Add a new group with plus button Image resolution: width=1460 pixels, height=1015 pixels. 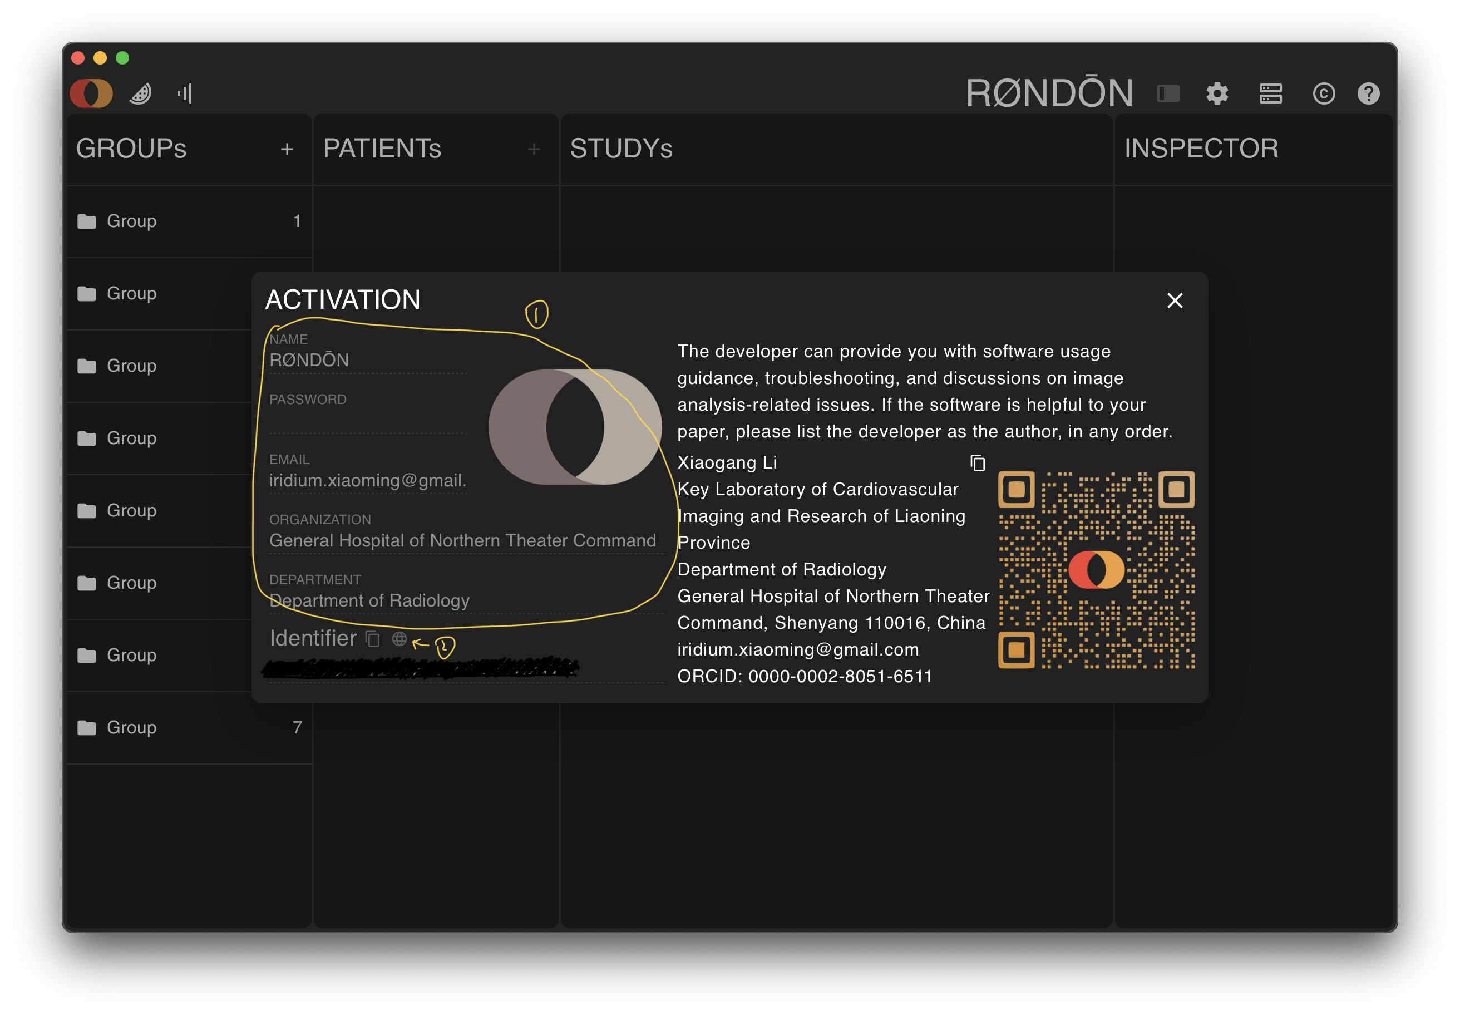click(x=287, y=149)
